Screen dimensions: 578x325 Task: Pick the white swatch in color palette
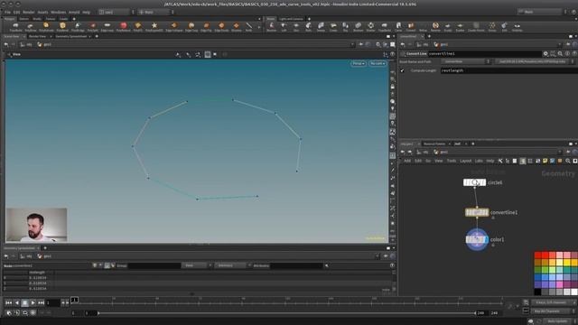(x=574, y=292)
